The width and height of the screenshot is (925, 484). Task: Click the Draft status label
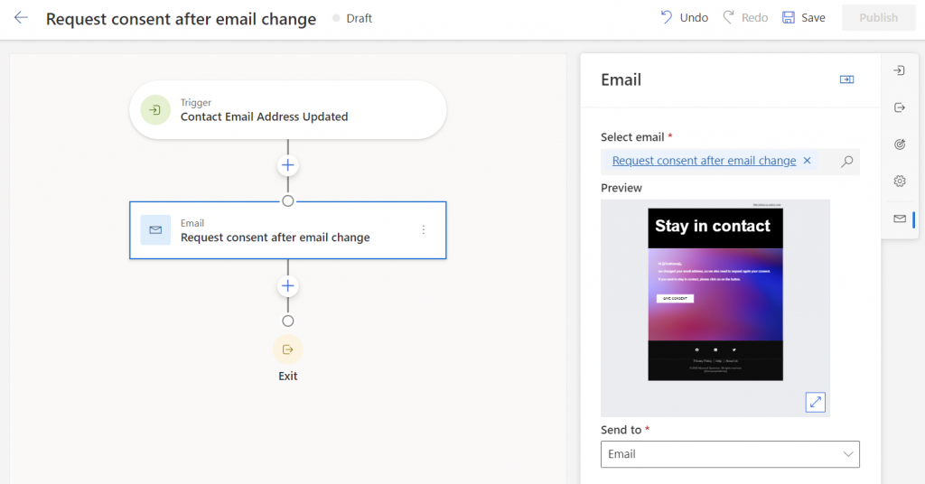coord(360,18)
